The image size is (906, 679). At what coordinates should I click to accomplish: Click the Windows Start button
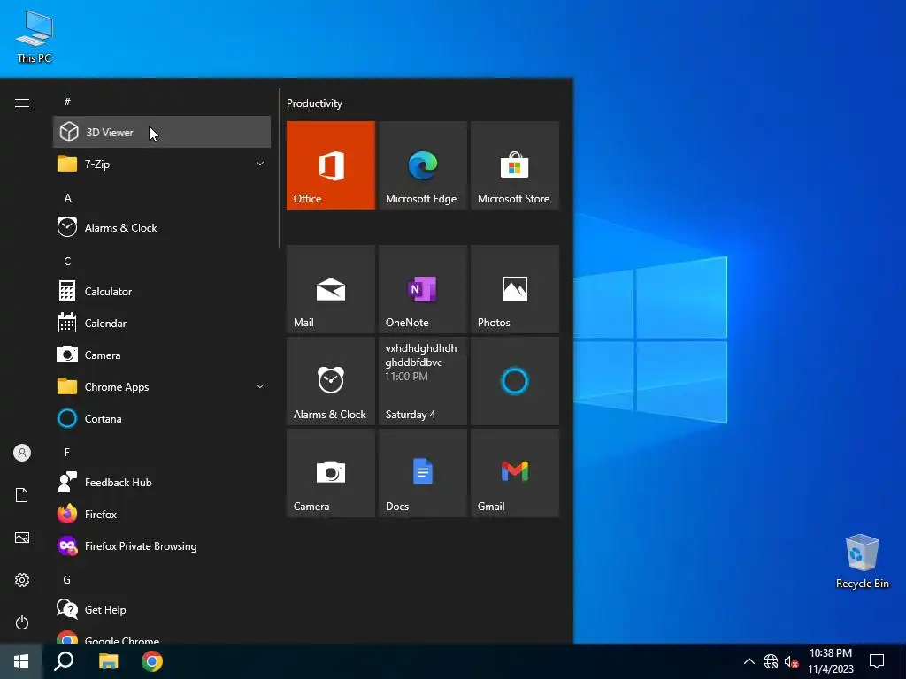click(21, 661)
